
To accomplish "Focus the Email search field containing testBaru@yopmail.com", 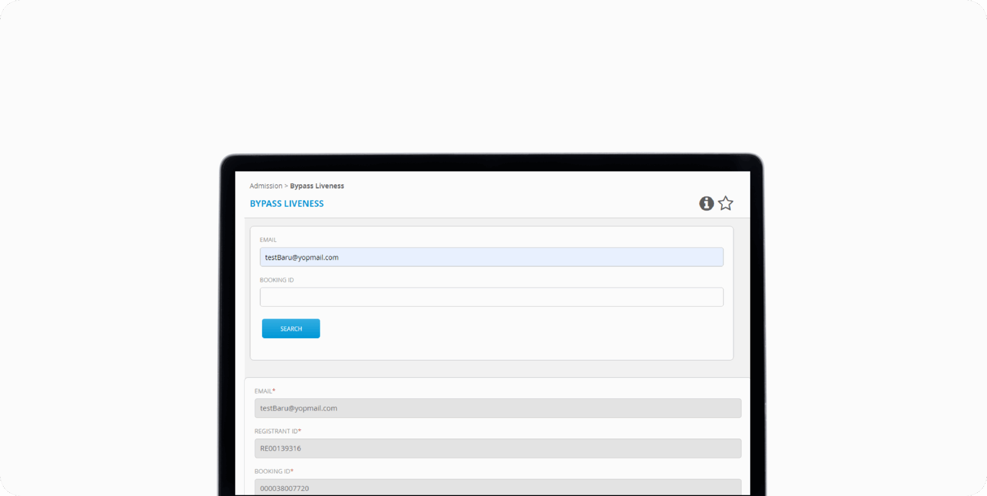I will pos(491,257).
